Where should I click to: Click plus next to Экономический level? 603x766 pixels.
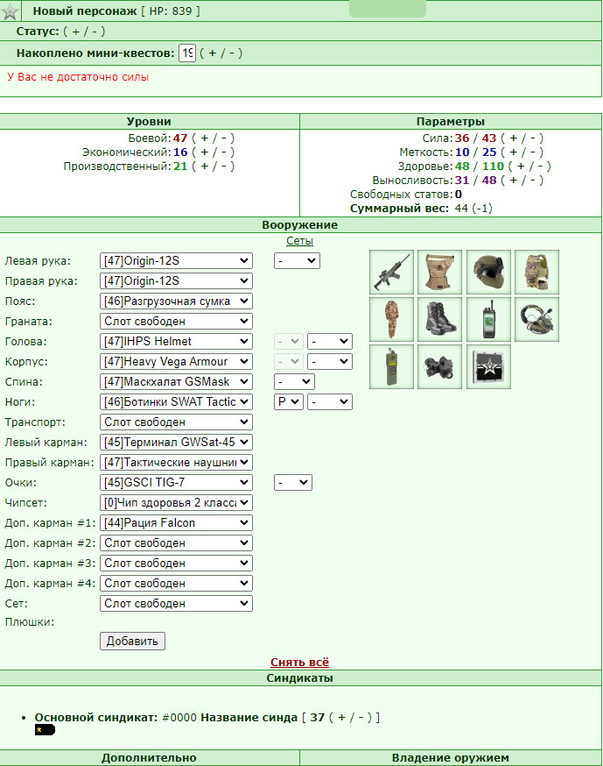[x=204, y=152]
